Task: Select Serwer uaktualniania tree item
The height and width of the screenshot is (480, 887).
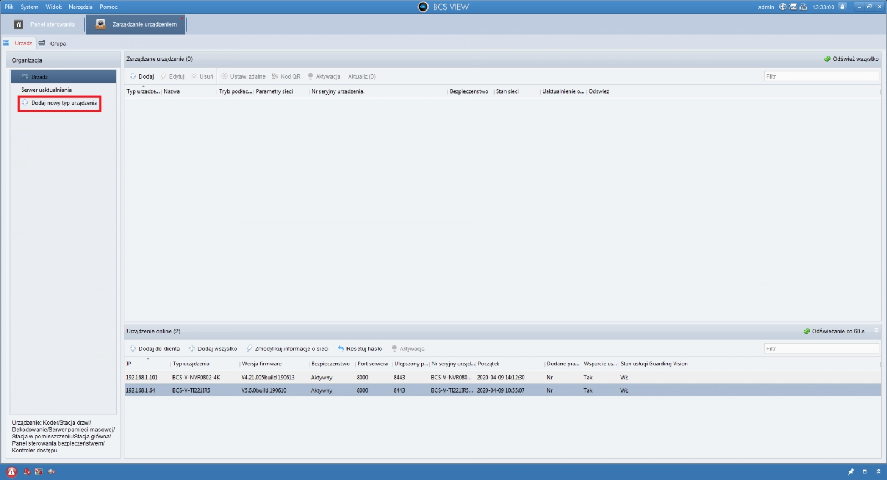Action: point(46,90)
